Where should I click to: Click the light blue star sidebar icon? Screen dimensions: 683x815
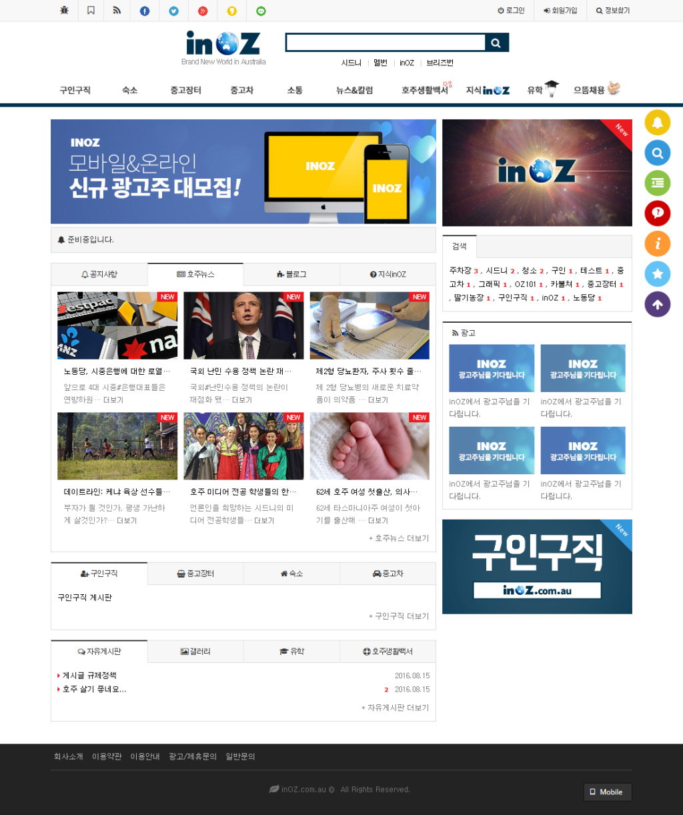pyautogui.click(x=657, y=274)
